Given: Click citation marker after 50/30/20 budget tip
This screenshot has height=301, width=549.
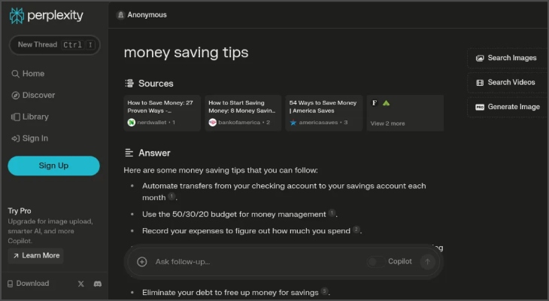Looking at the screenshot, I should click(x=332, y=214).
